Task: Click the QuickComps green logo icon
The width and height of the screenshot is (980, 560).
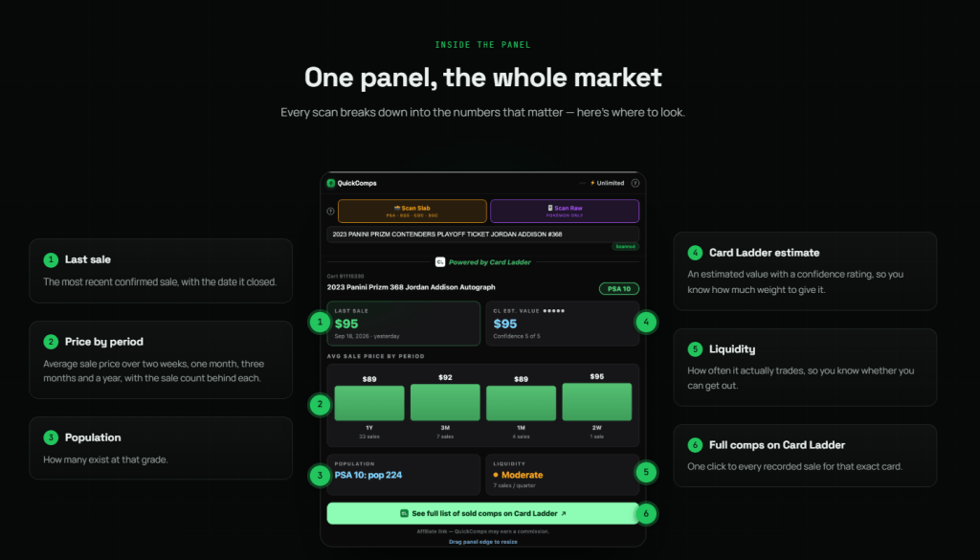Action: [330, 183]
